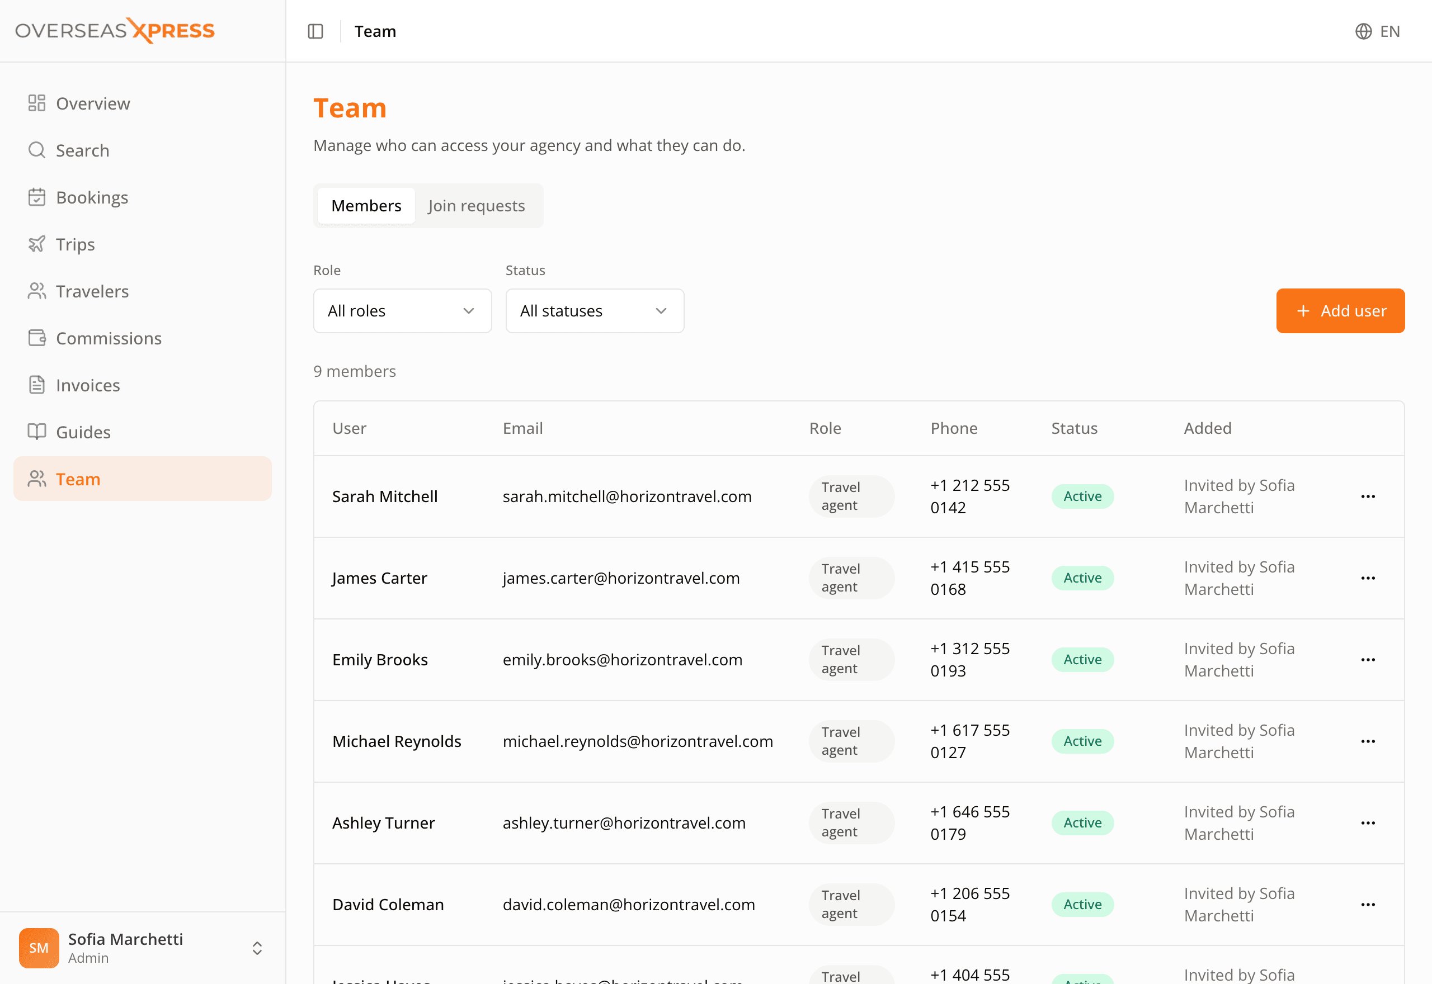Click the Add user button
This screenshot has height=984, width=1432.
[x=1340, y=311]
